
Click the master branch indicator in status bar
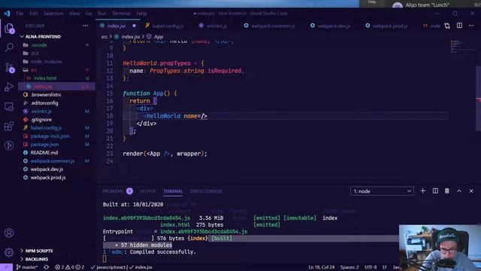coord(27,267)
